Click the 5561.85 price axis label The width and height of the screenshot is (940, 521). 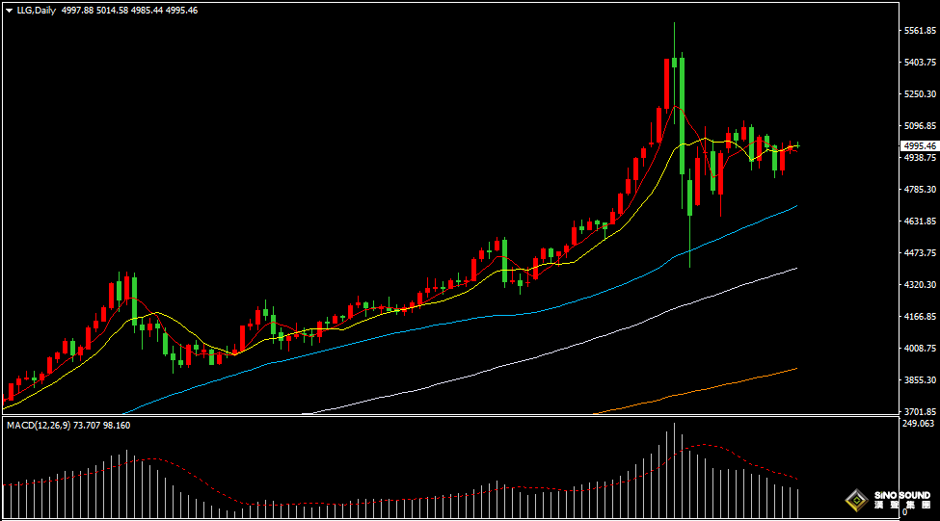pos(919,31)
